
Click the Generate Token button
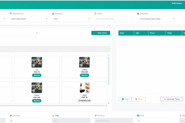coord(172,99)
